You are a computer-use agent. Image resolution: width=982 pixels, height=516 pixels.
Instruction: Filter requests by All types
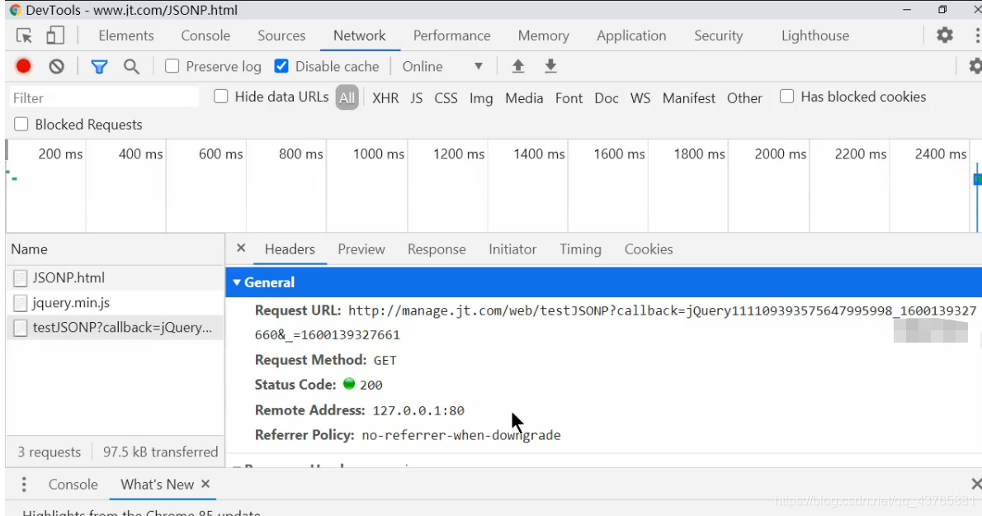click(347, 97)
